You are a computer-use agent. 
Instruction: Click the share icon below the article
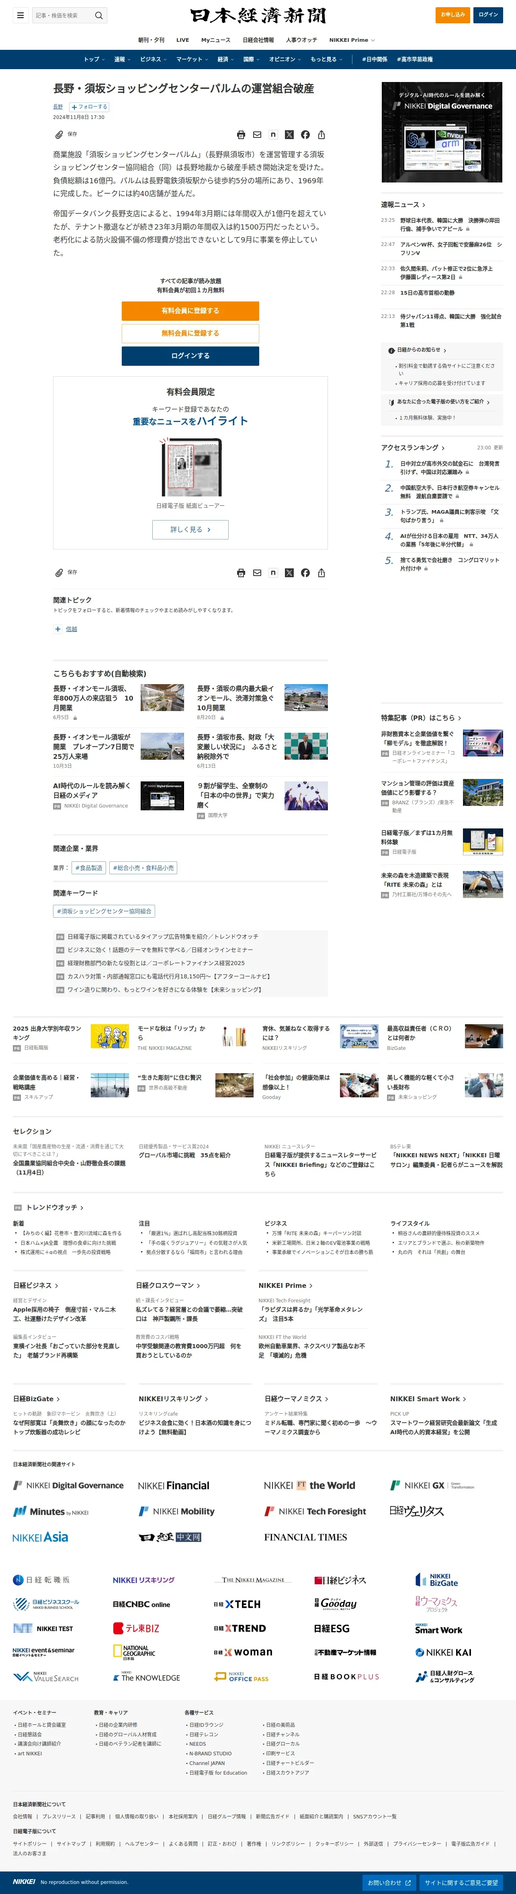pos(321,573)
